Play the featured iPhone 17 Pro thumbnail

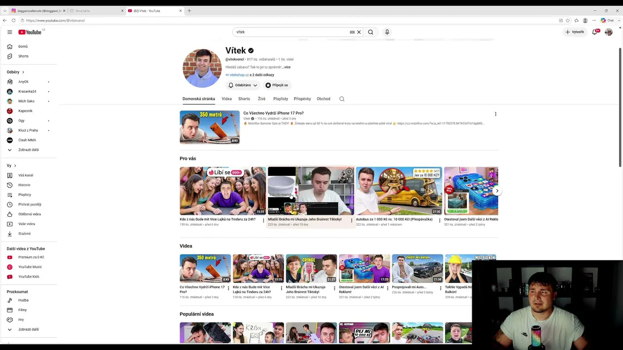(x=210, y=127)
